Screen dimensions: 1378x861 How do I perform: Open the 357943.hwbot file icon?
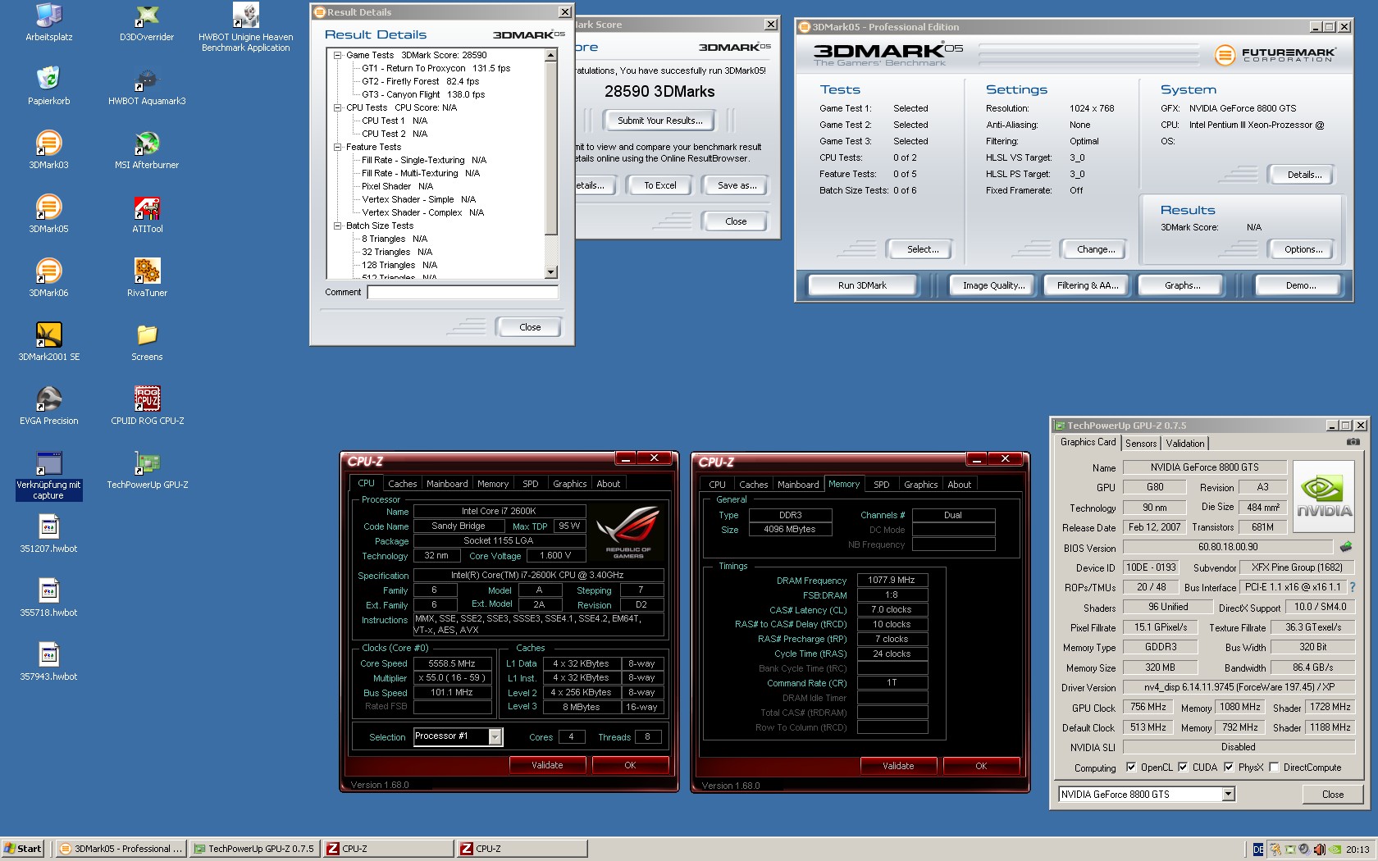[49, 654]
